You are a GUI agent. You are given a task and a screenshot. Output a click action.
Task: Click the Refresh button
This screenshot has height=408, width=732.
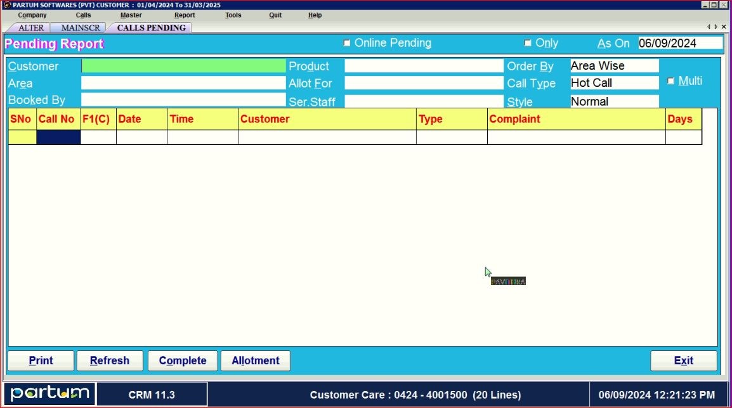tap(110, 360)
